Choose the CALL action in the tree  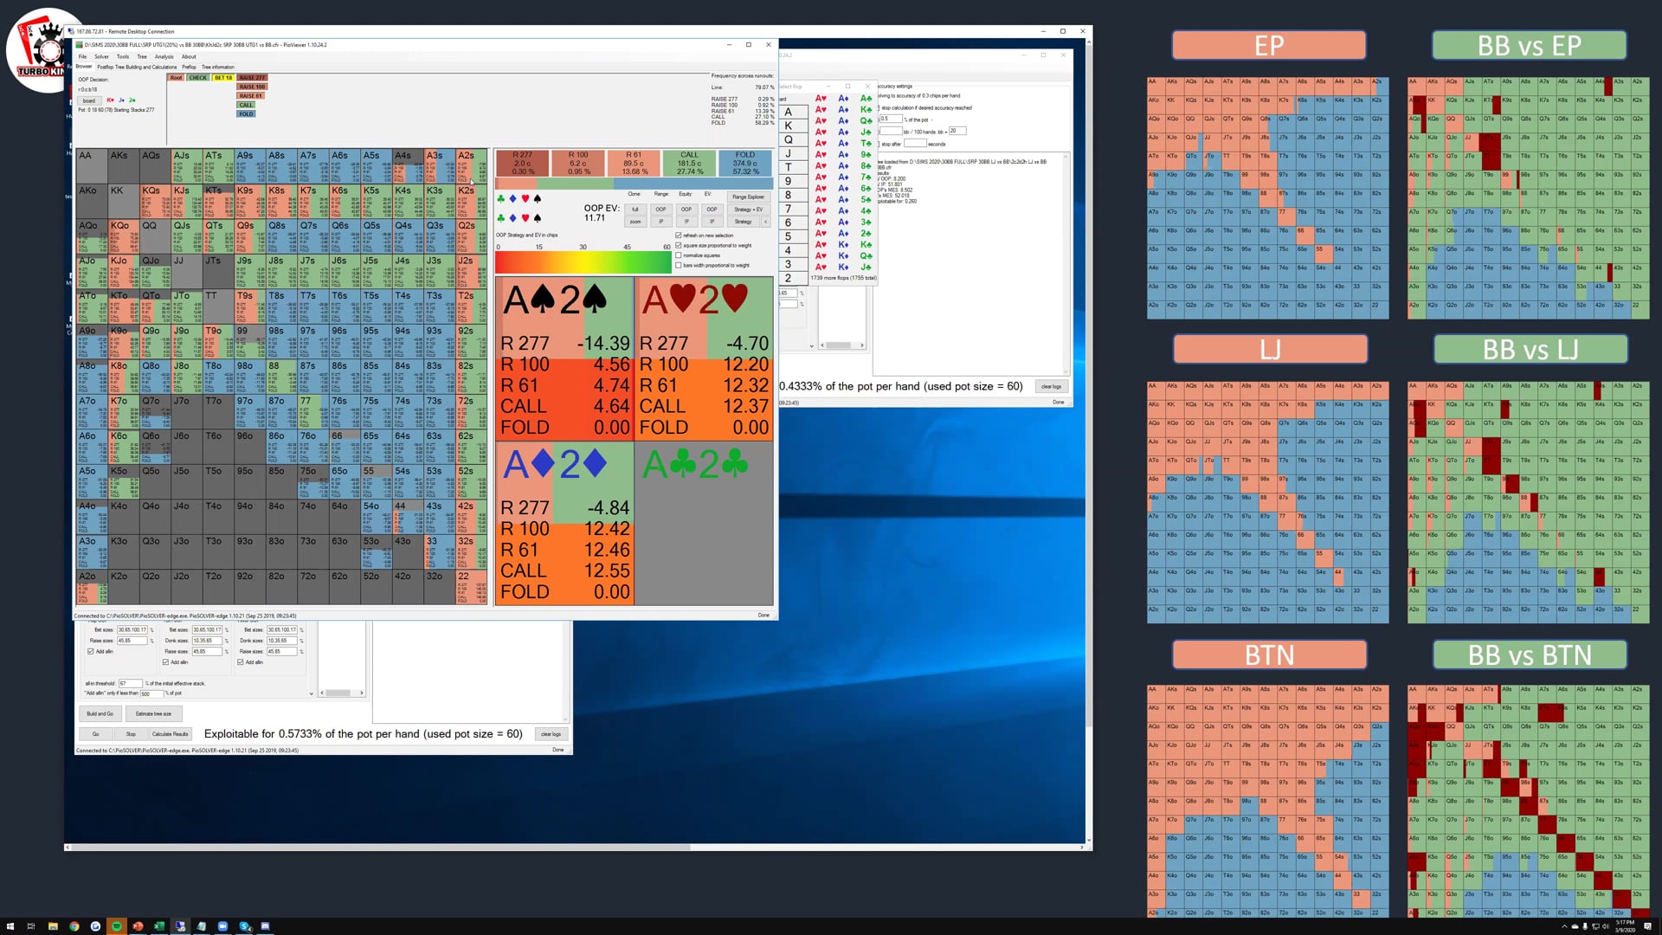[247, 105]
